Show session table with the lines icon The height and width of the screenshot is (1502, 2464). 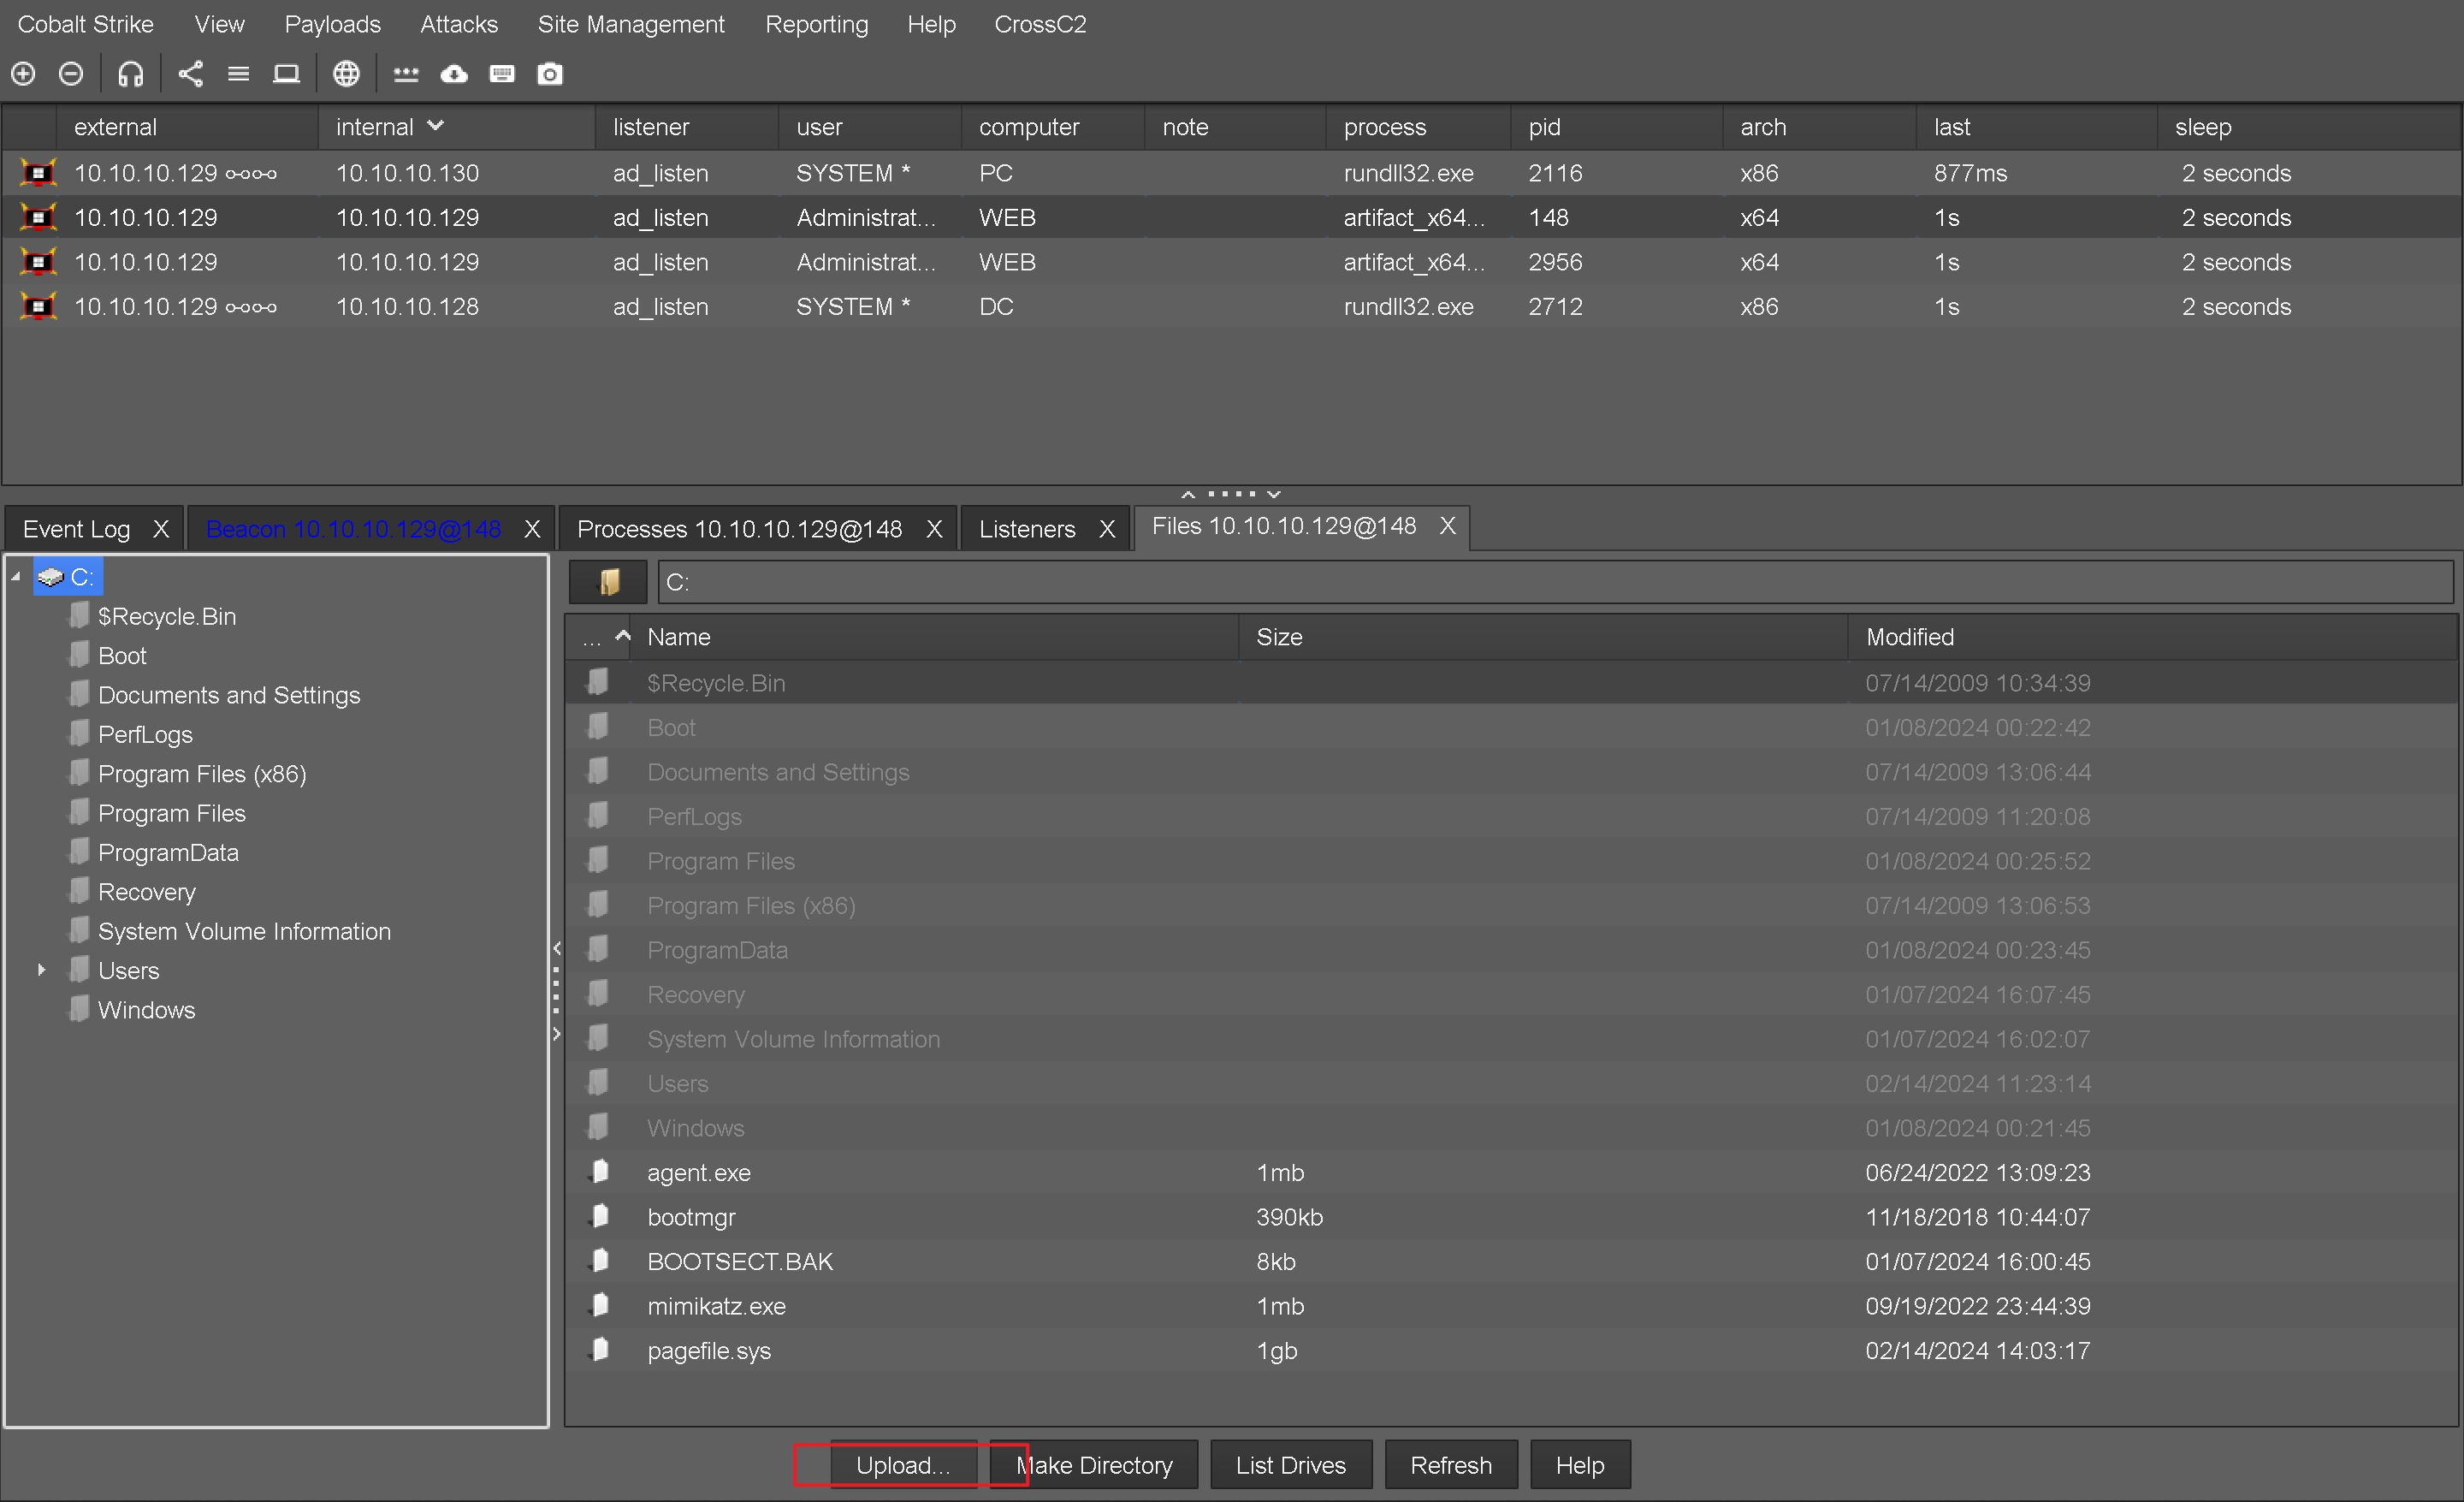pos(238,74)
